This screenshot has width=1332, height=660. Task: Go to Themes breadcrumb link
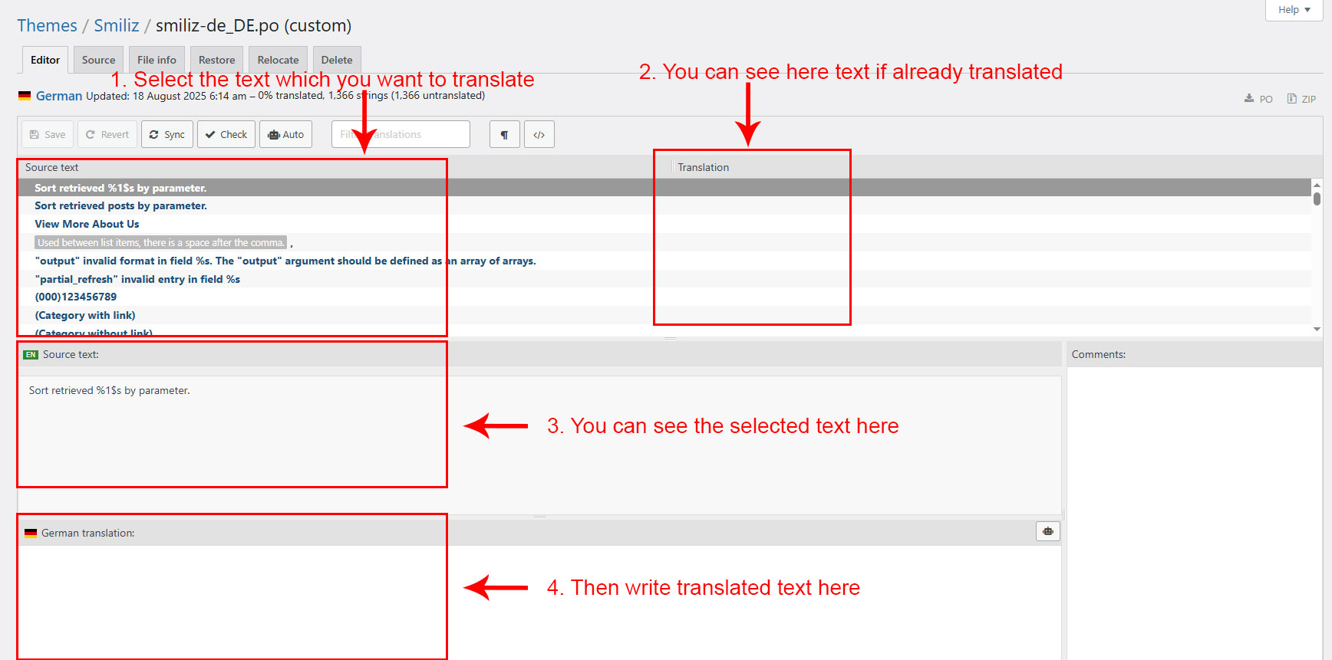tap(47, 25)
